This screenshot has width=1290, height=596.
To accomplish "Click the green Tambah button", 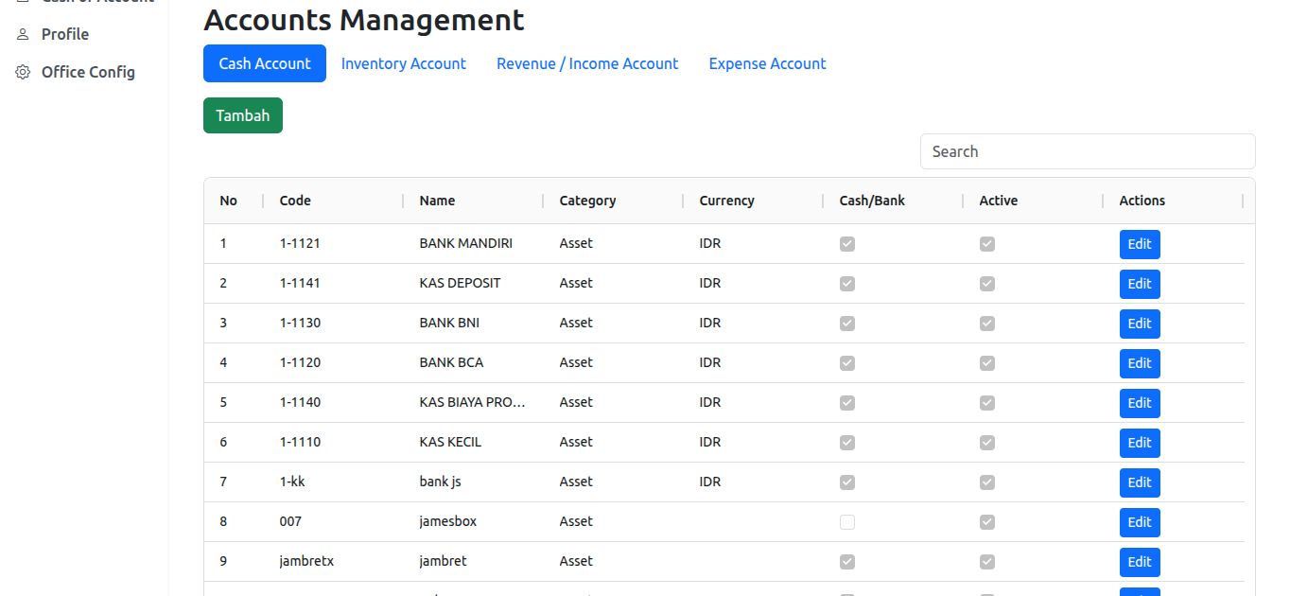I will [x=243, y=115].
